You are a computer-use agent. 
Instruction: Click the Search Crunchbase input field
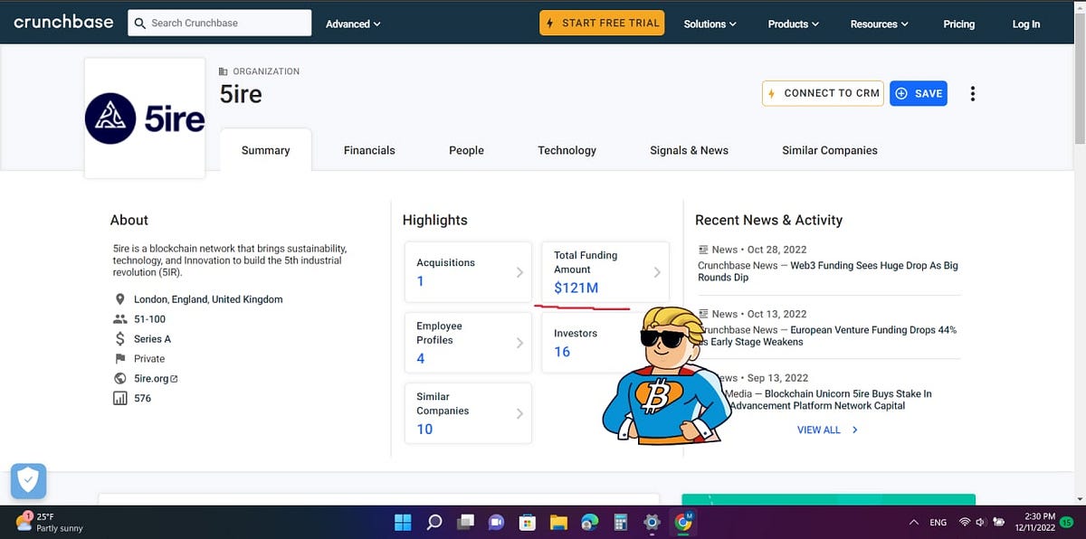(220, 23)
